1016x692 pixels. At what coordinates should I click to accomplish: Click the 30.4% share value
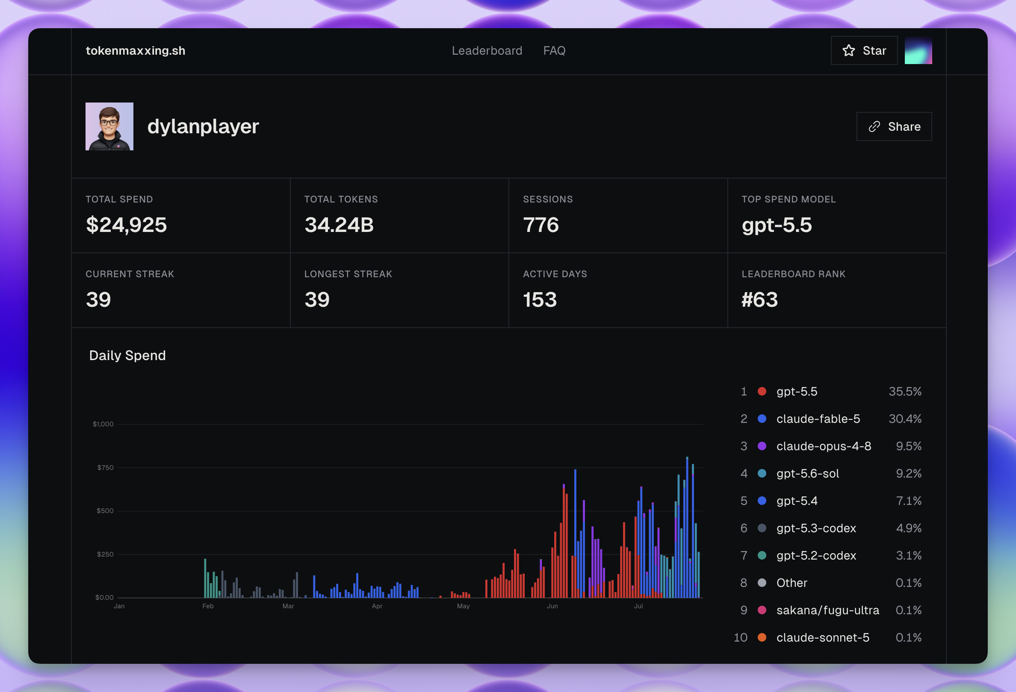pos(904,419)
